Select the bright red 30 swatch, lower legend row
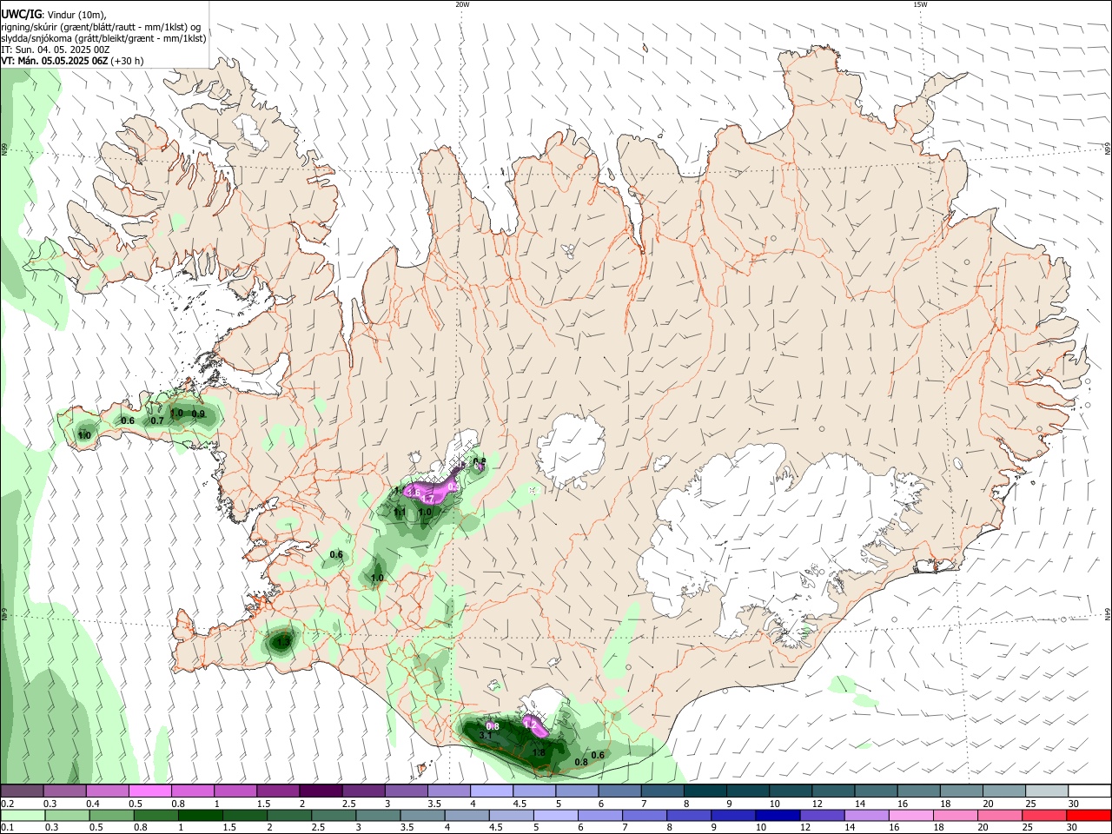The width and height of the screenshot is (1112, 834). pos(1089,815)
